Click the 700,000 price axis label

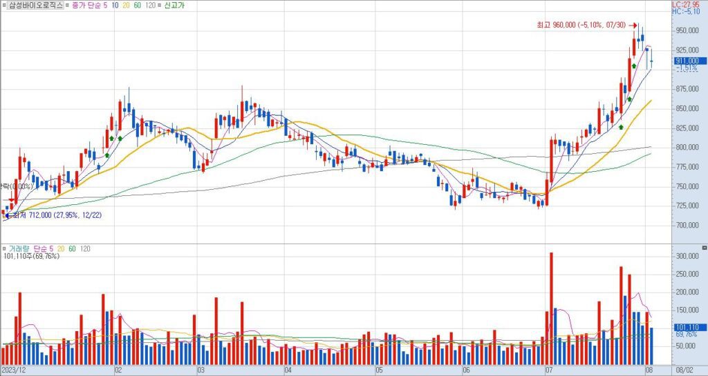coord(687,225)
